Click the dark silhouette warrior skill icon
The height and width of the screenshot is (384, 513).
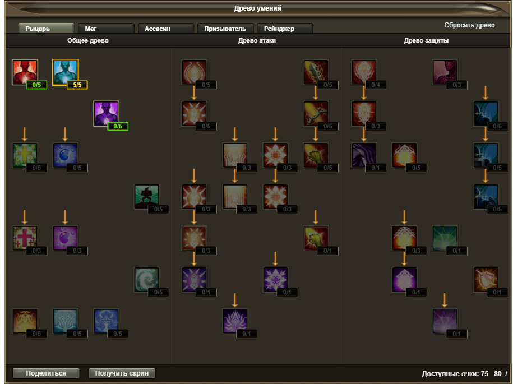[146, 197]
